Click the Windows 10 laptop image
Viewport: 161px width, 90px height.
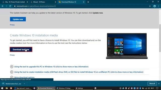pyautogui.click(x=127, y=46)
